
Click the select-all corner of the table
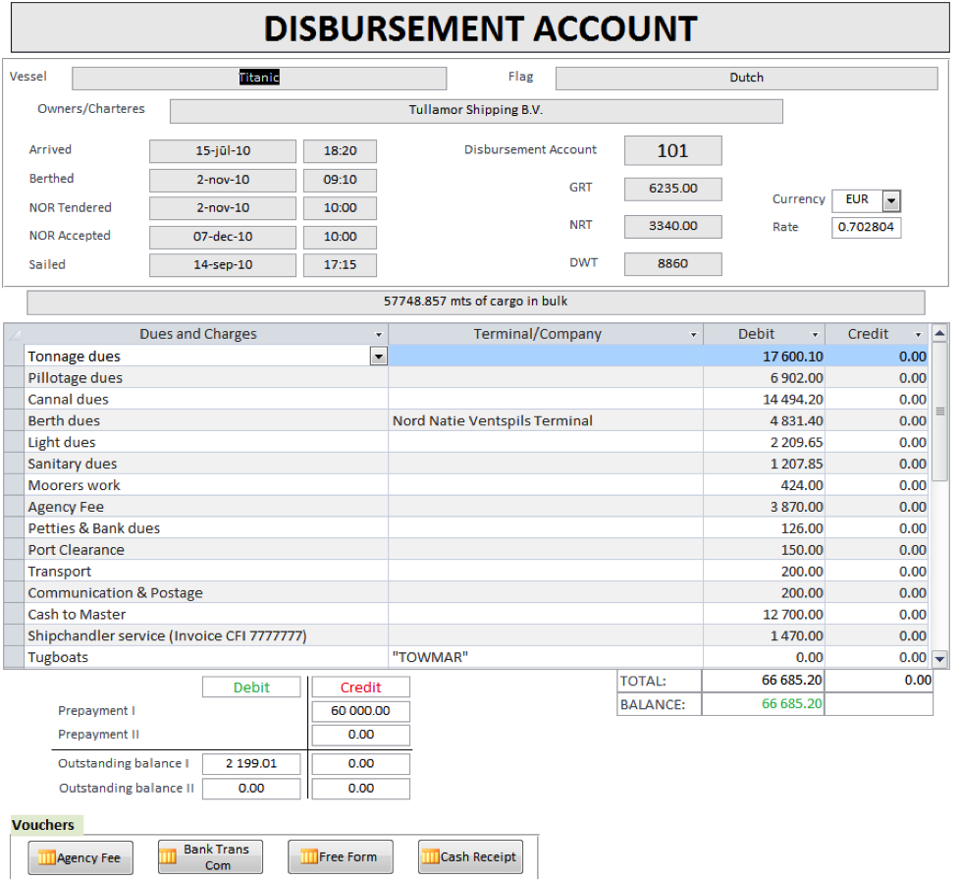point(14,335)
